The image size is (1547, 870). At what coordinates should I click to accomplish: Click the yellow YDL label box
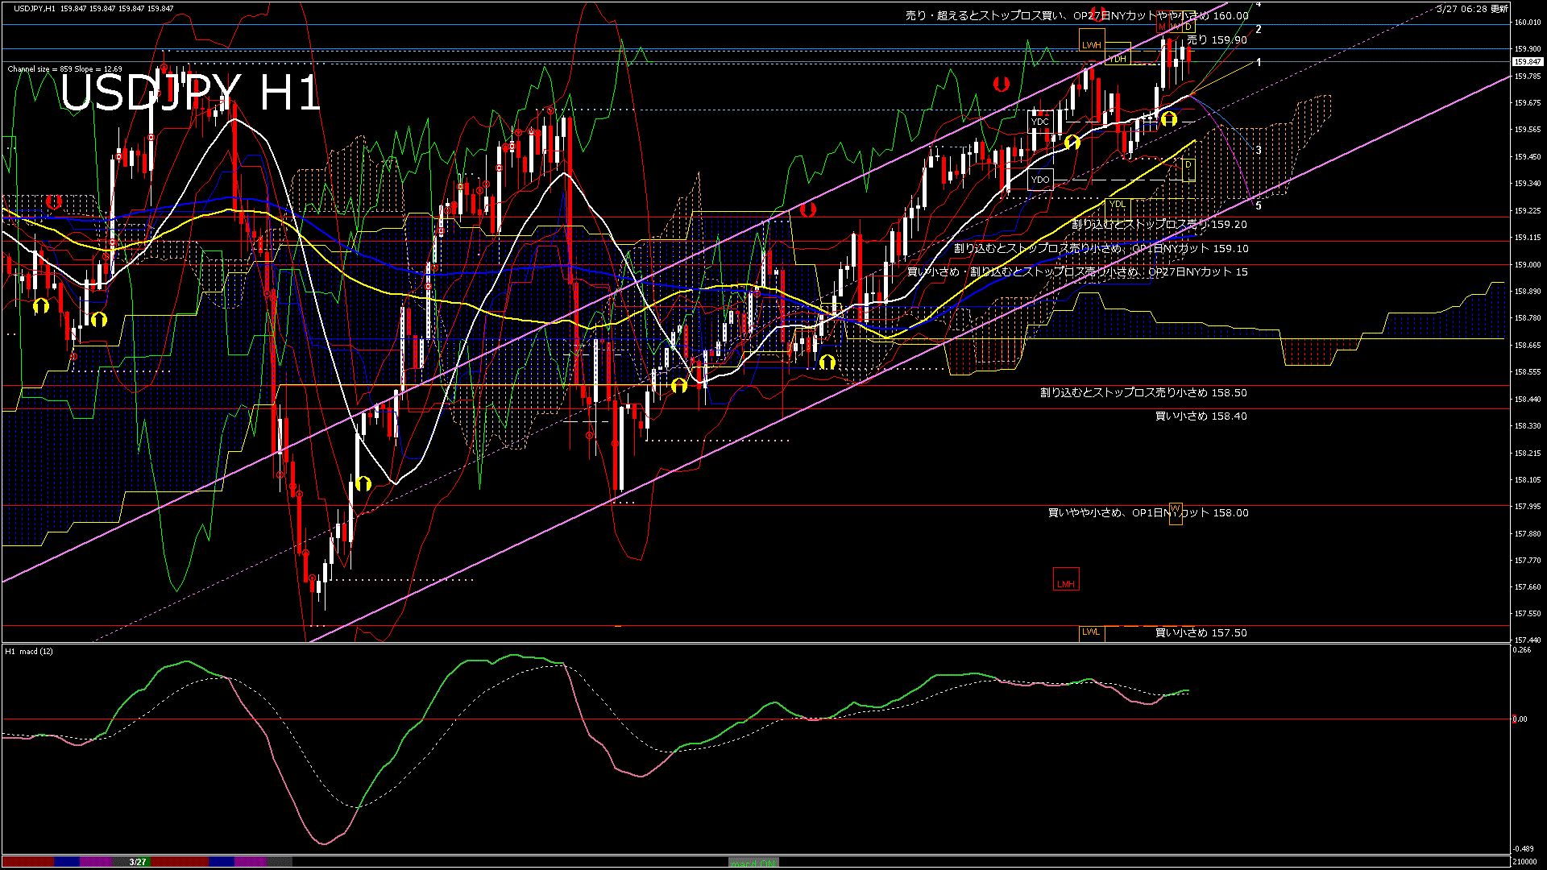click(x=1118, y=204)
